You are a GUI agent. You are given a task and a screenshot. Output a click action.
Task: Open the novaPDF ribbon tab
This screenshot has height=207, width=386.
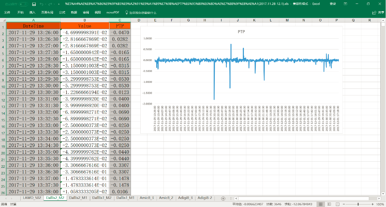point(113,12)
